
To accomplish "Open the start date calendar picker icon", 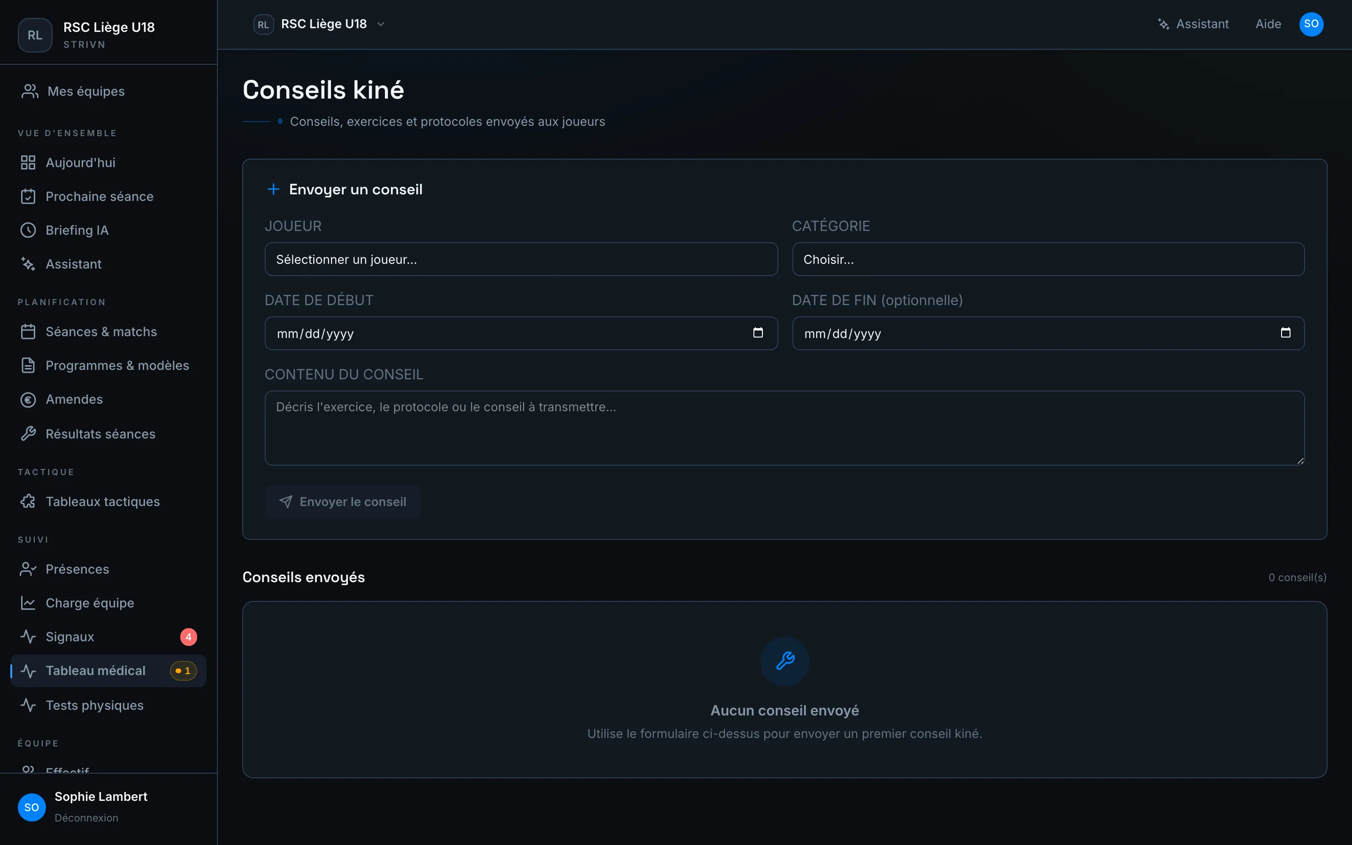I will pos(758,333).
